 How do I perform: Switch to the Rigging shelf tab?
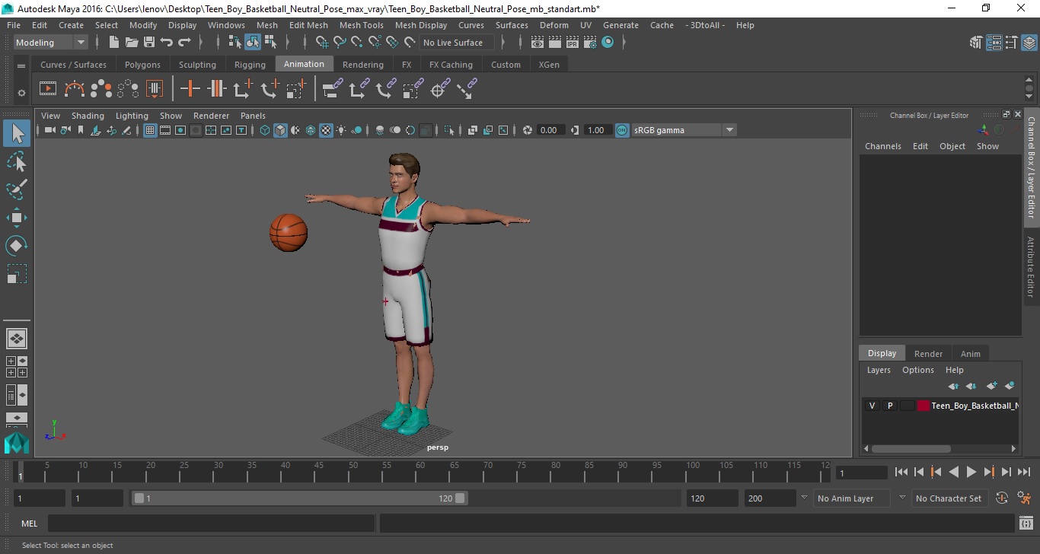pos(250,65)
